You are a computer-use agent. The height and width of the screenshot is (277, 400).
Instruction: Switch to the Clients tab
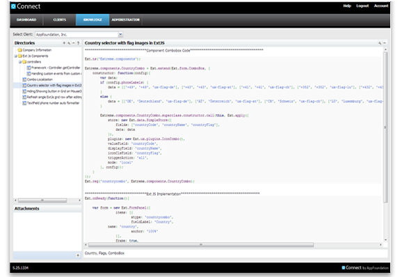pos(59,20)
